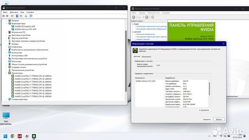Select the Компьютер row
This screenshot has height=140, width=249.
pos(17,53)
